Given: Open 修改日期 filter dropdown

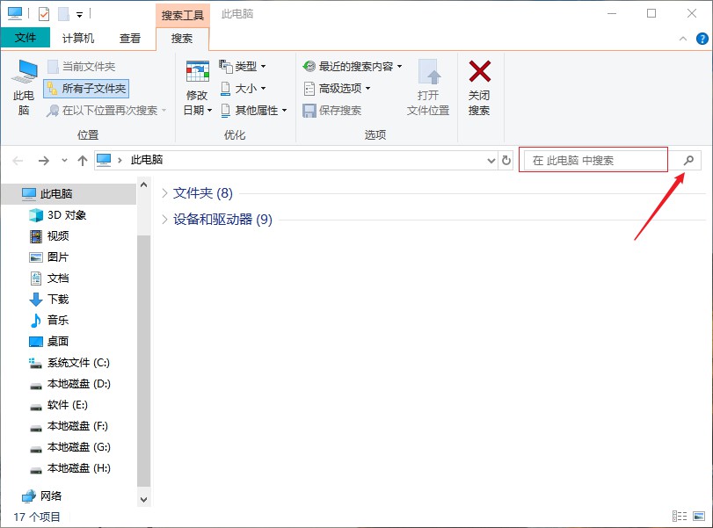Looking at the screenshot, I should click(197, 88).
